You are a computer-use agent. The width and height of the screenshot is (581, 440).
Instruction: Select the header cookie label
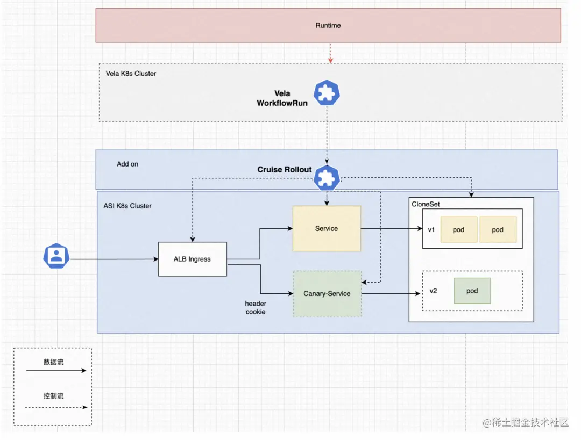pyautogui.click(x=256, y=307)
